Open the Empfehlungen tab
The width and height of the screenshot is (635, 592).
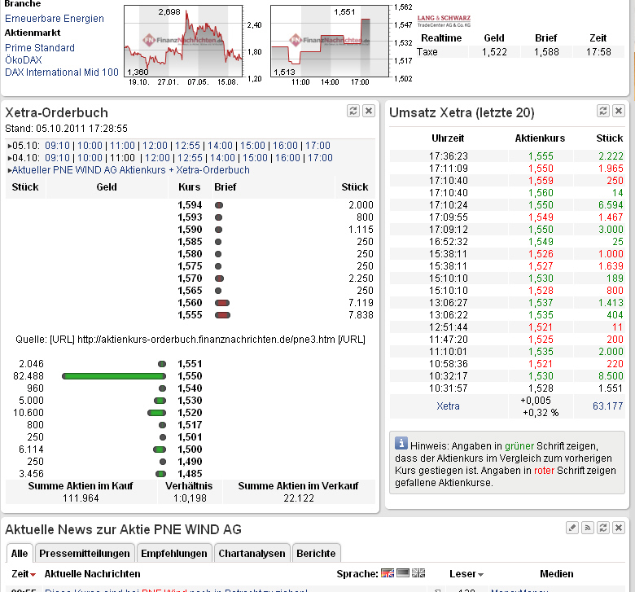tap(174, 554)
